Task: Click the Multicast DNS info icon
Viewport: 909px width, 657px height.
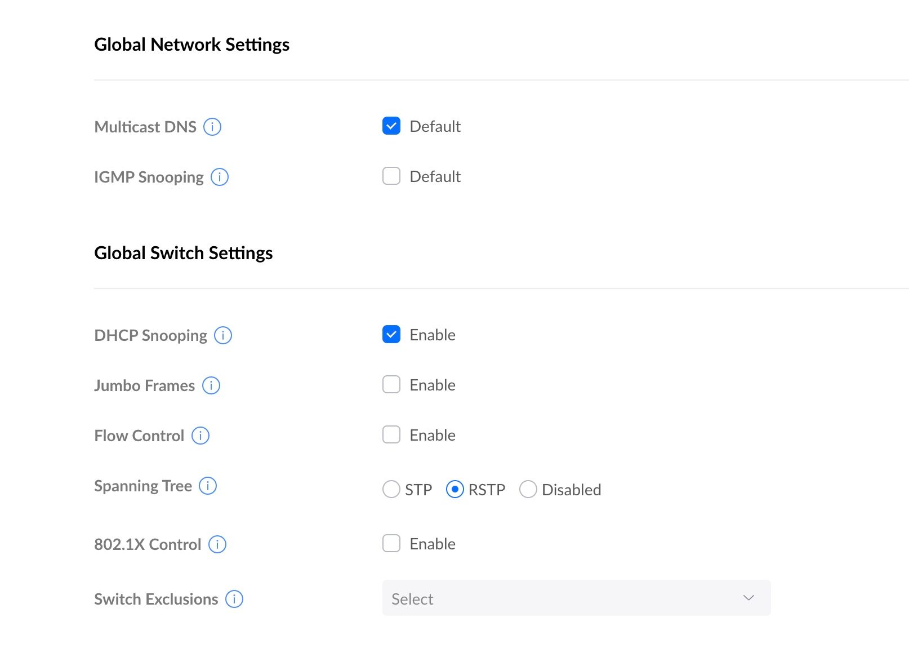Action: tap(212, 127)
